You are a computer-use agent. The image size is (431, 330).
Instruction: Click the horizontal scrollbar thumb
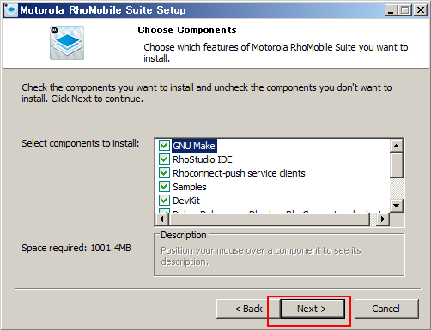pos(270,219)
